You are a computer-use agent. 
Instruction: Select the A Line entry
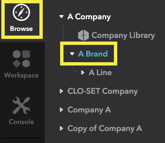tap(100, 72)
